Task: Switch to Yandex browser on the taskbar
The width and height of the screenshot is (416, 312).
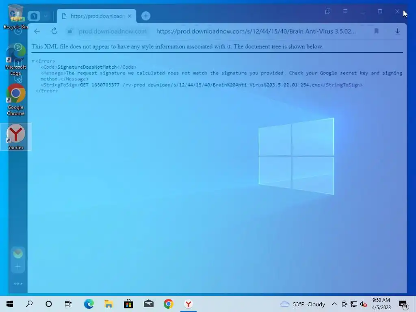Action: coord(188,304)
